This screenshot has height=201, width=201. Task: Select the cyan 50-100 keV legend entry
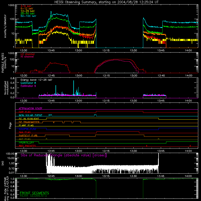(x=28, y=16)
